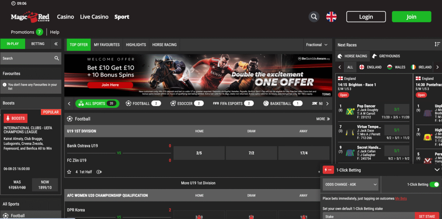Pick Pop Dancer at 3/1
This screenshot has width=442, height=219.
click(x=397, y=109)
